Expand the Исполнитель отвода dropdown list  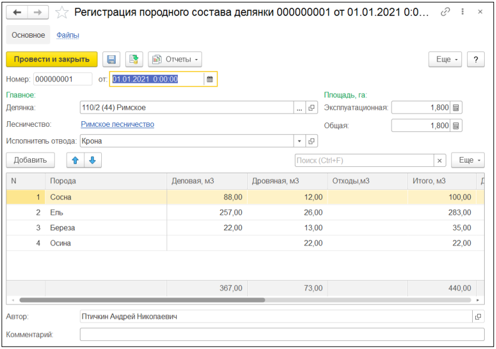coord(299,141)
